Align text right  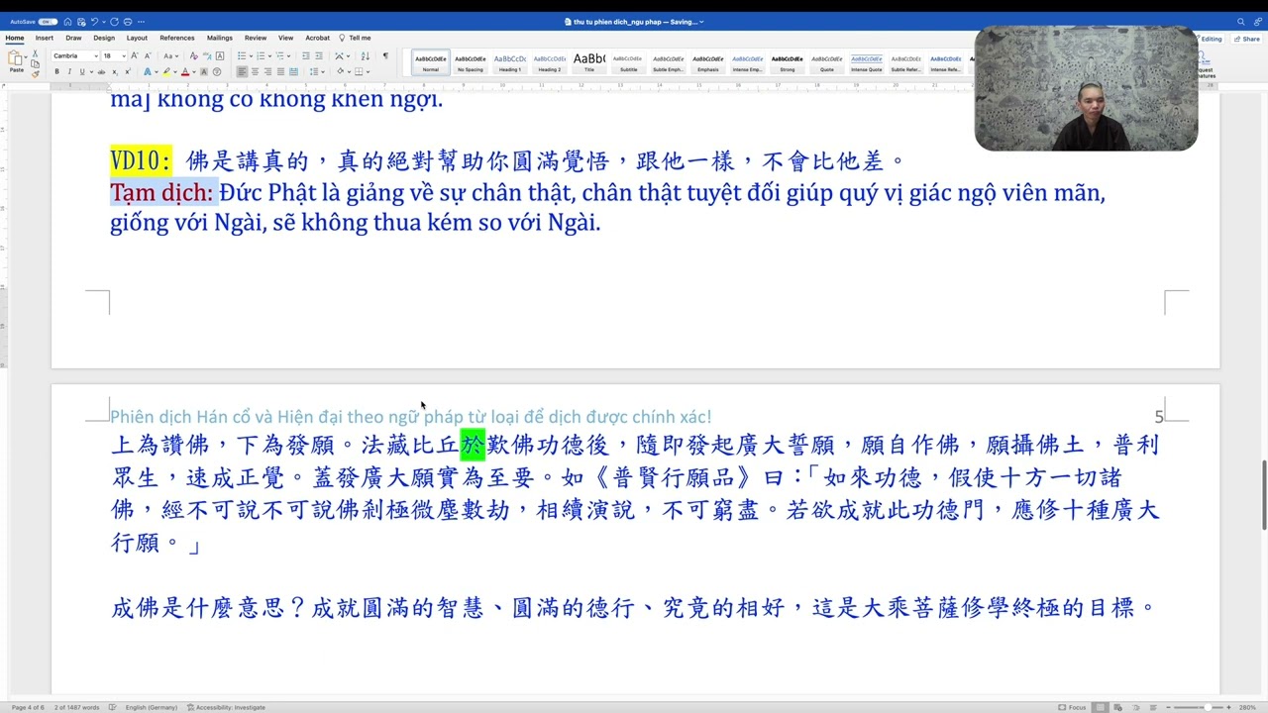tap(267, 71)
